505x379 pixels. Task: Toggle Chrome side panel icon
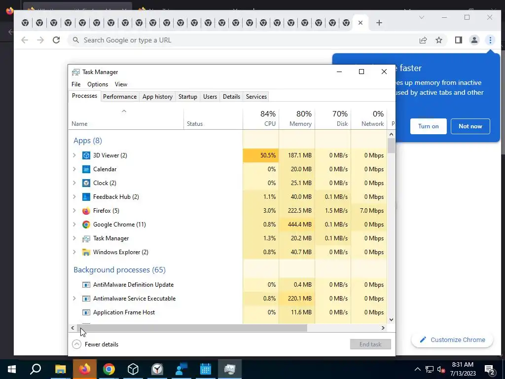click(x=458, y=40)
